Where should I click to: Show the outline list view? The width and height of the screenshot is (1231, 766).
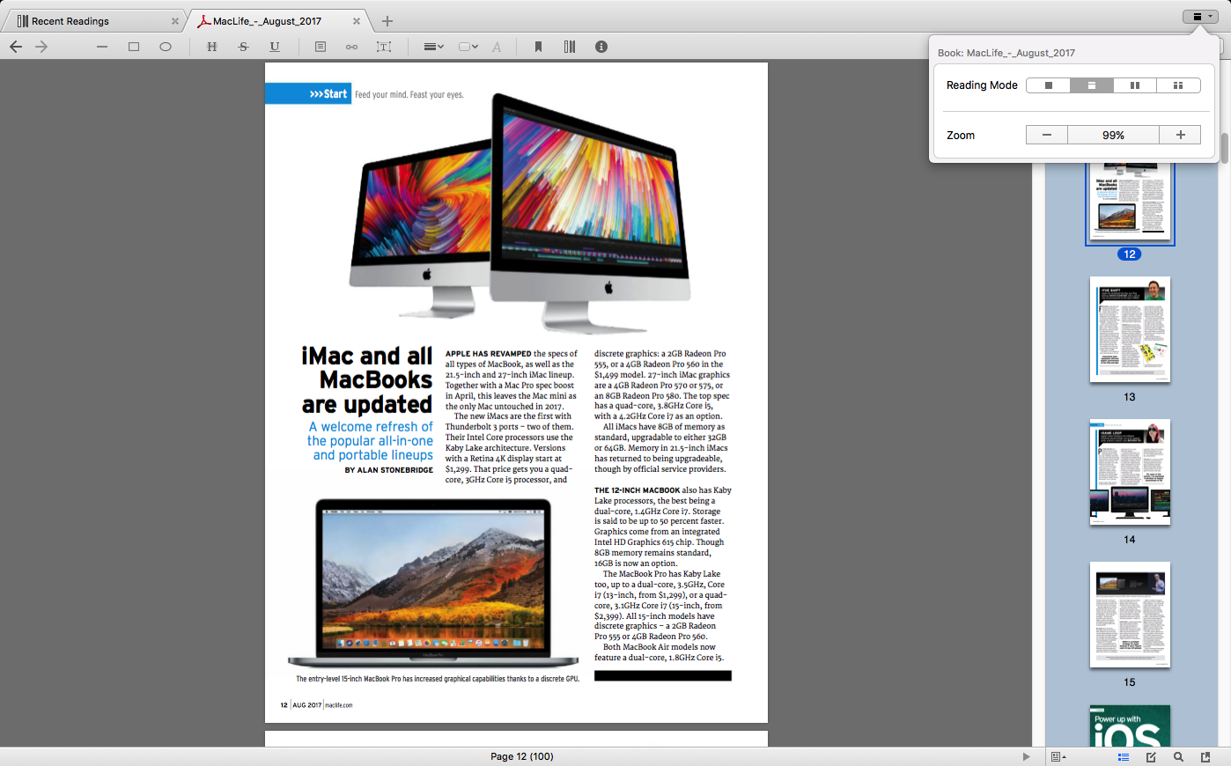1124,756
